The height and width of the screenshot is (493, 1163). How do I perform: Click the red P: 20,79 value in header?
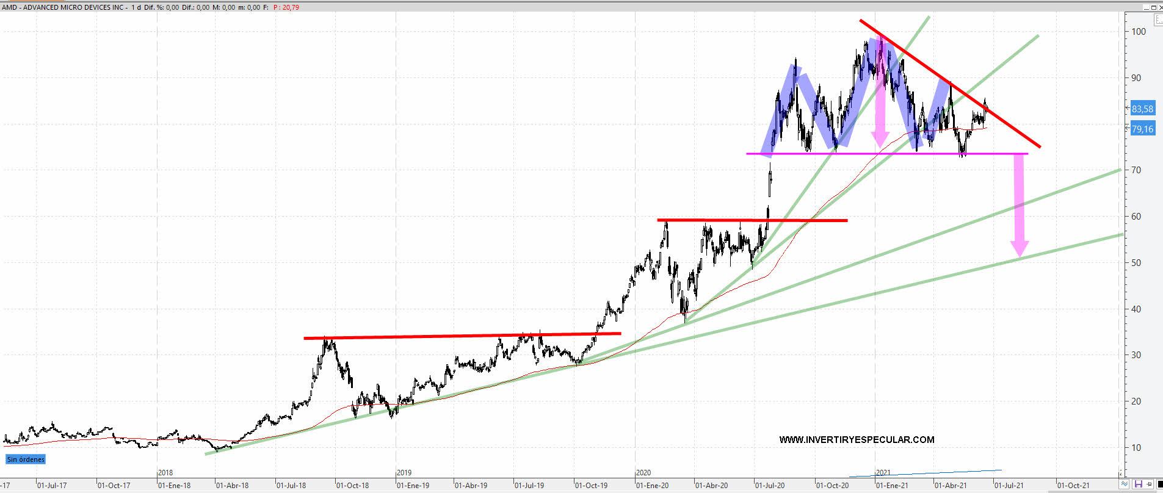coord(286,7)
